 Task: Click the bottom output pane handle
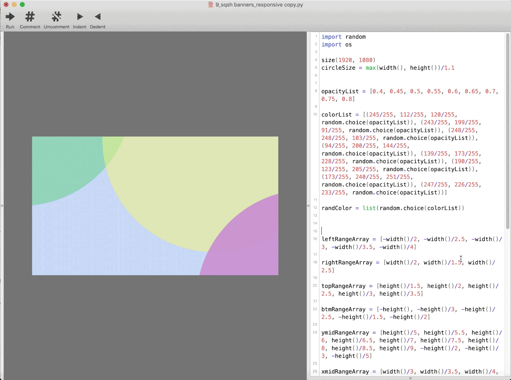tap(410, 378)
